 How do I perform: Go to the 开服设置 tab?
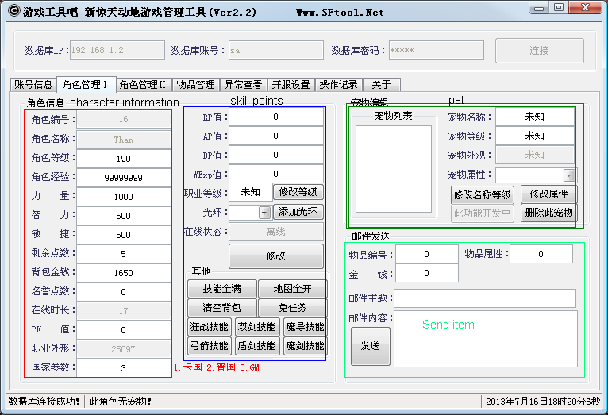pos(291,85)
